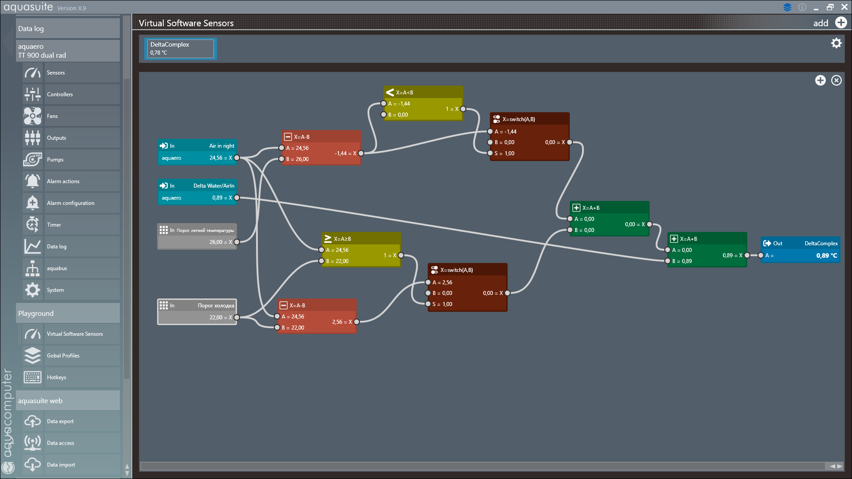Go to Controllers page
The width and height of the screenshot is (852, 479).
click(59, 94)
